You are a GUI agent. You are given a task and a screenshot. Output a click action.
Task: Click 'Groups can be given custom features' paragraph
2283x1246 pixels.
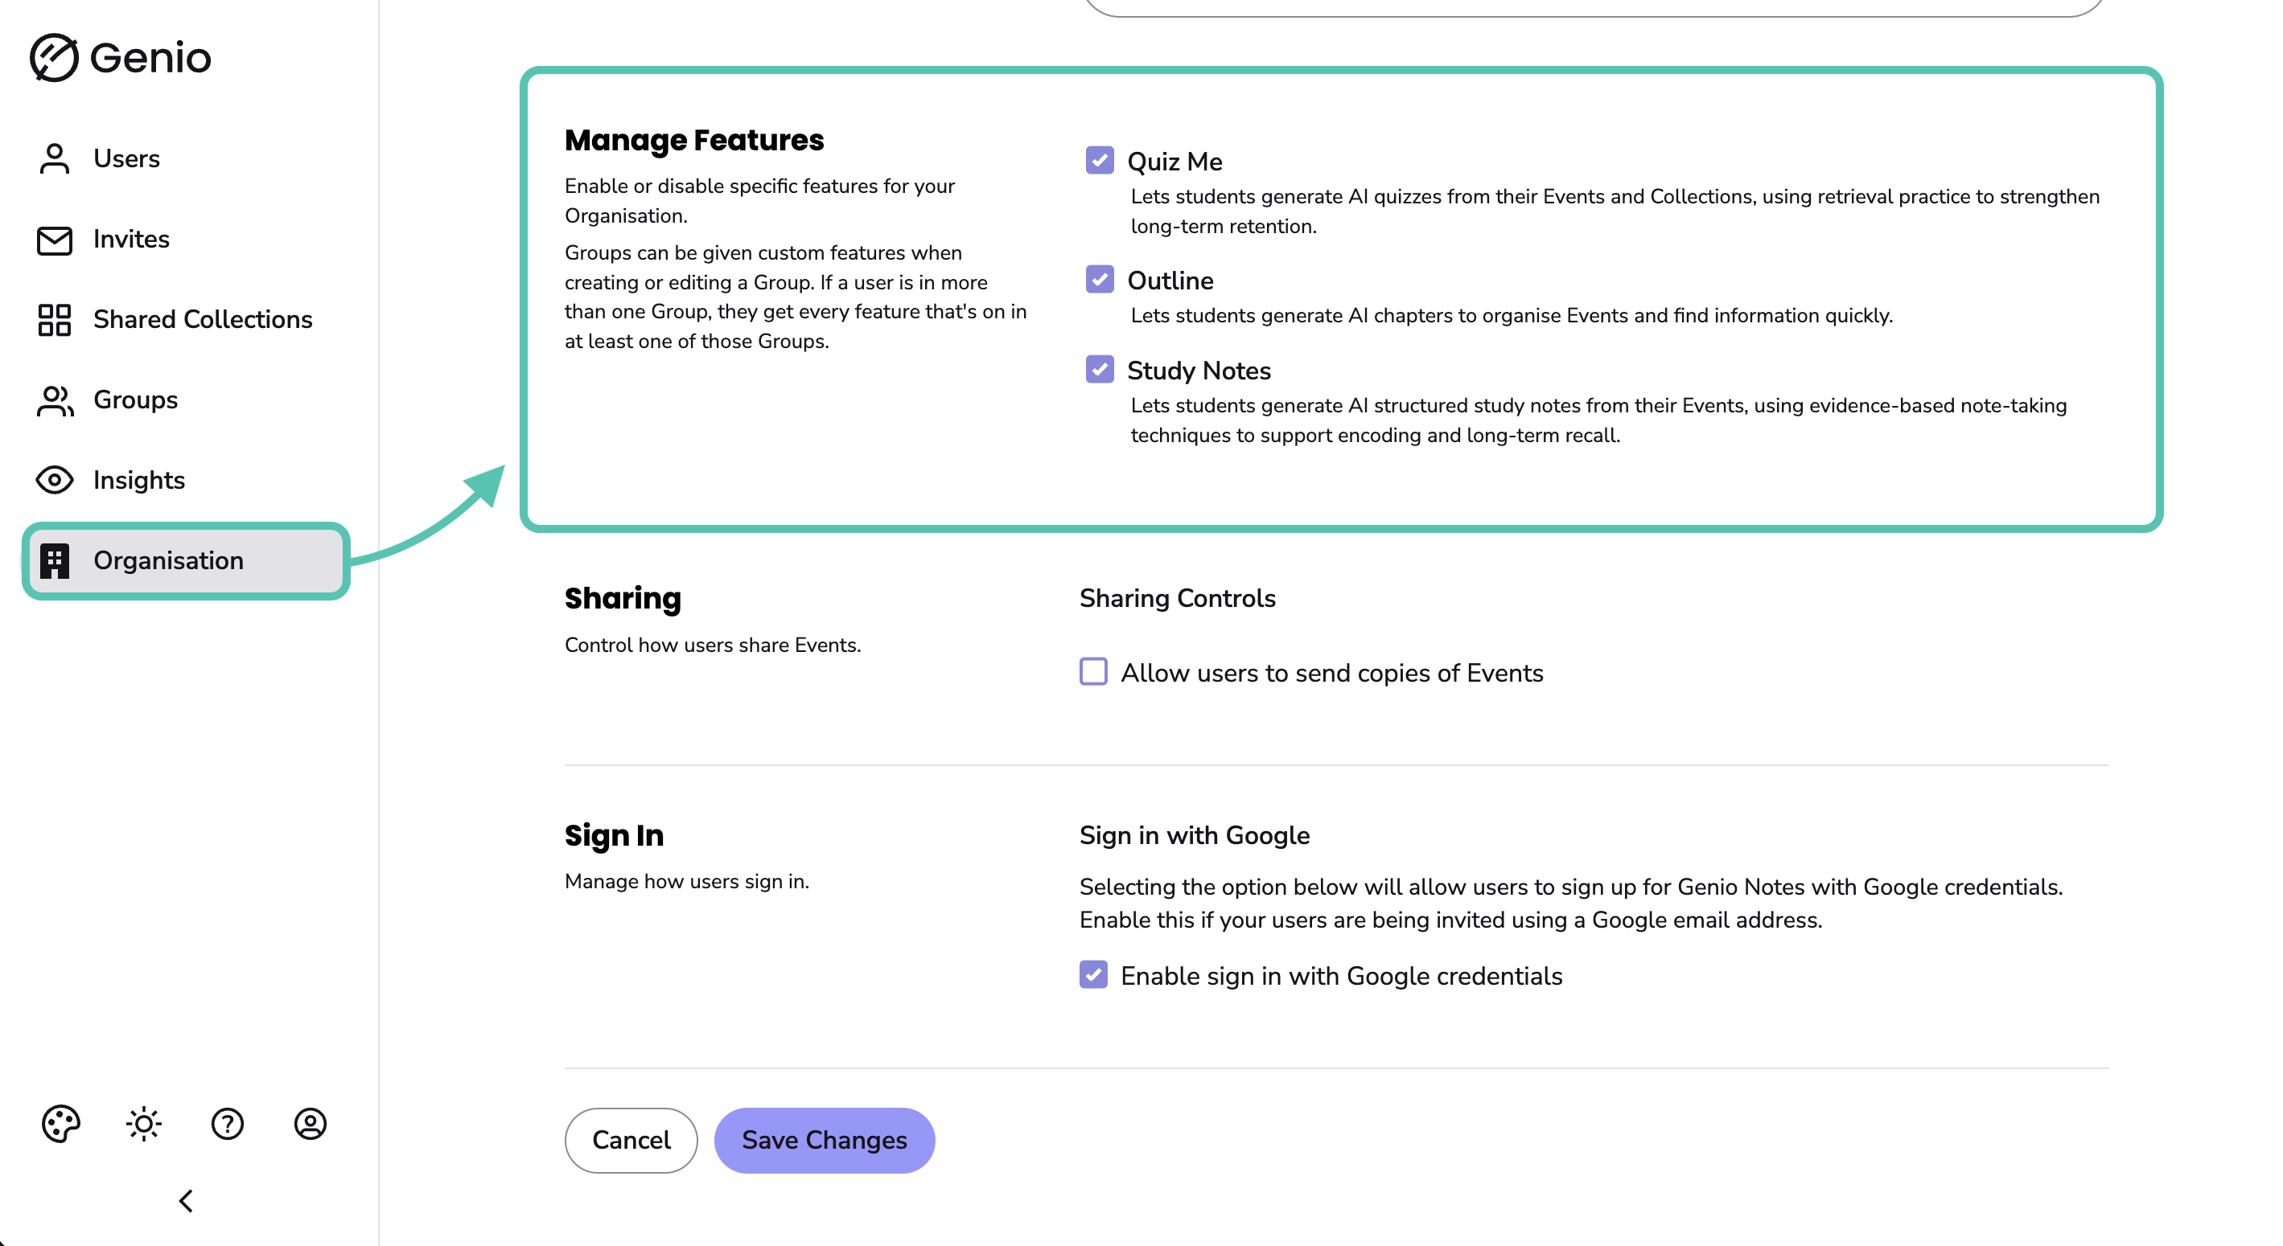point(795,297)
